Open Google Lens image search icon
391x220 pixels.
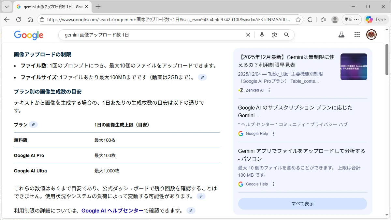coord(274,35)
